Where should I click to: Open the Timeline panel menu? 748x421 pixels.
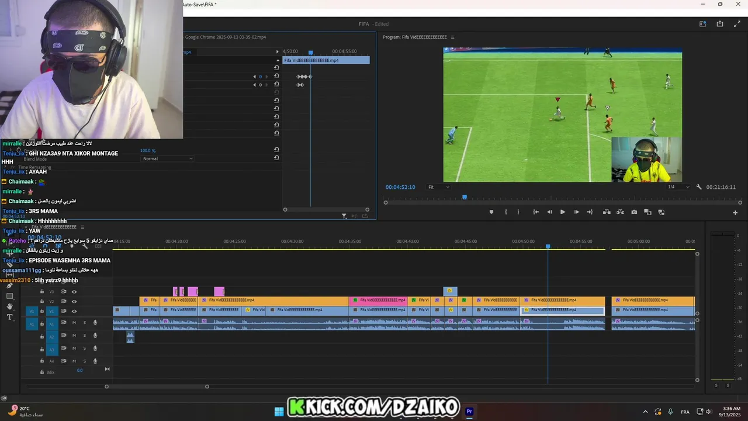[x=82, y=227]
